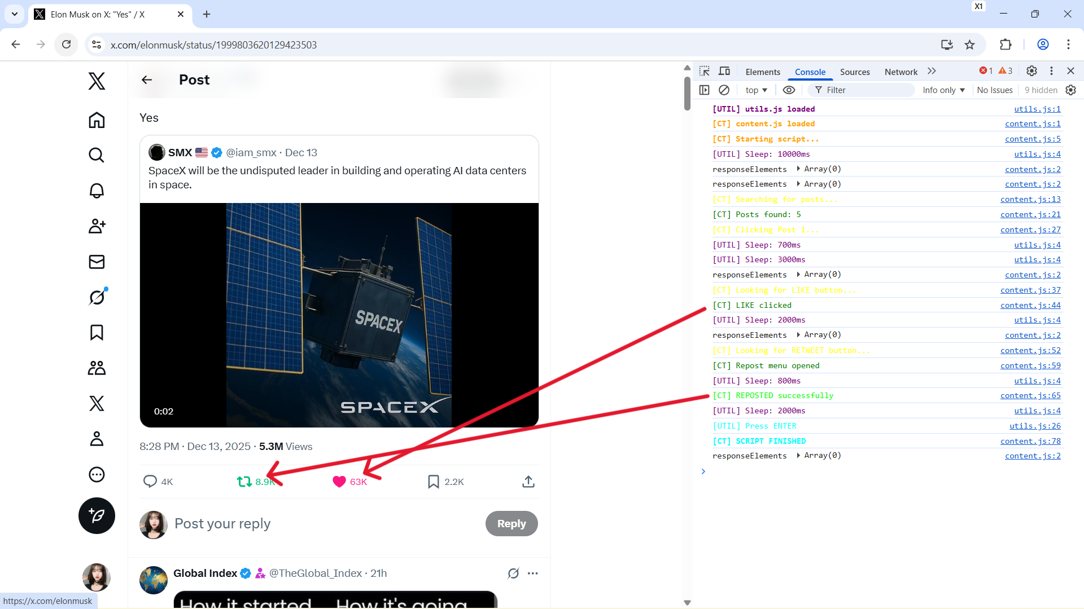This screenshot has width=1084, height=609.
Task: Open DevTools settings gear icon
Action: 1031,71
